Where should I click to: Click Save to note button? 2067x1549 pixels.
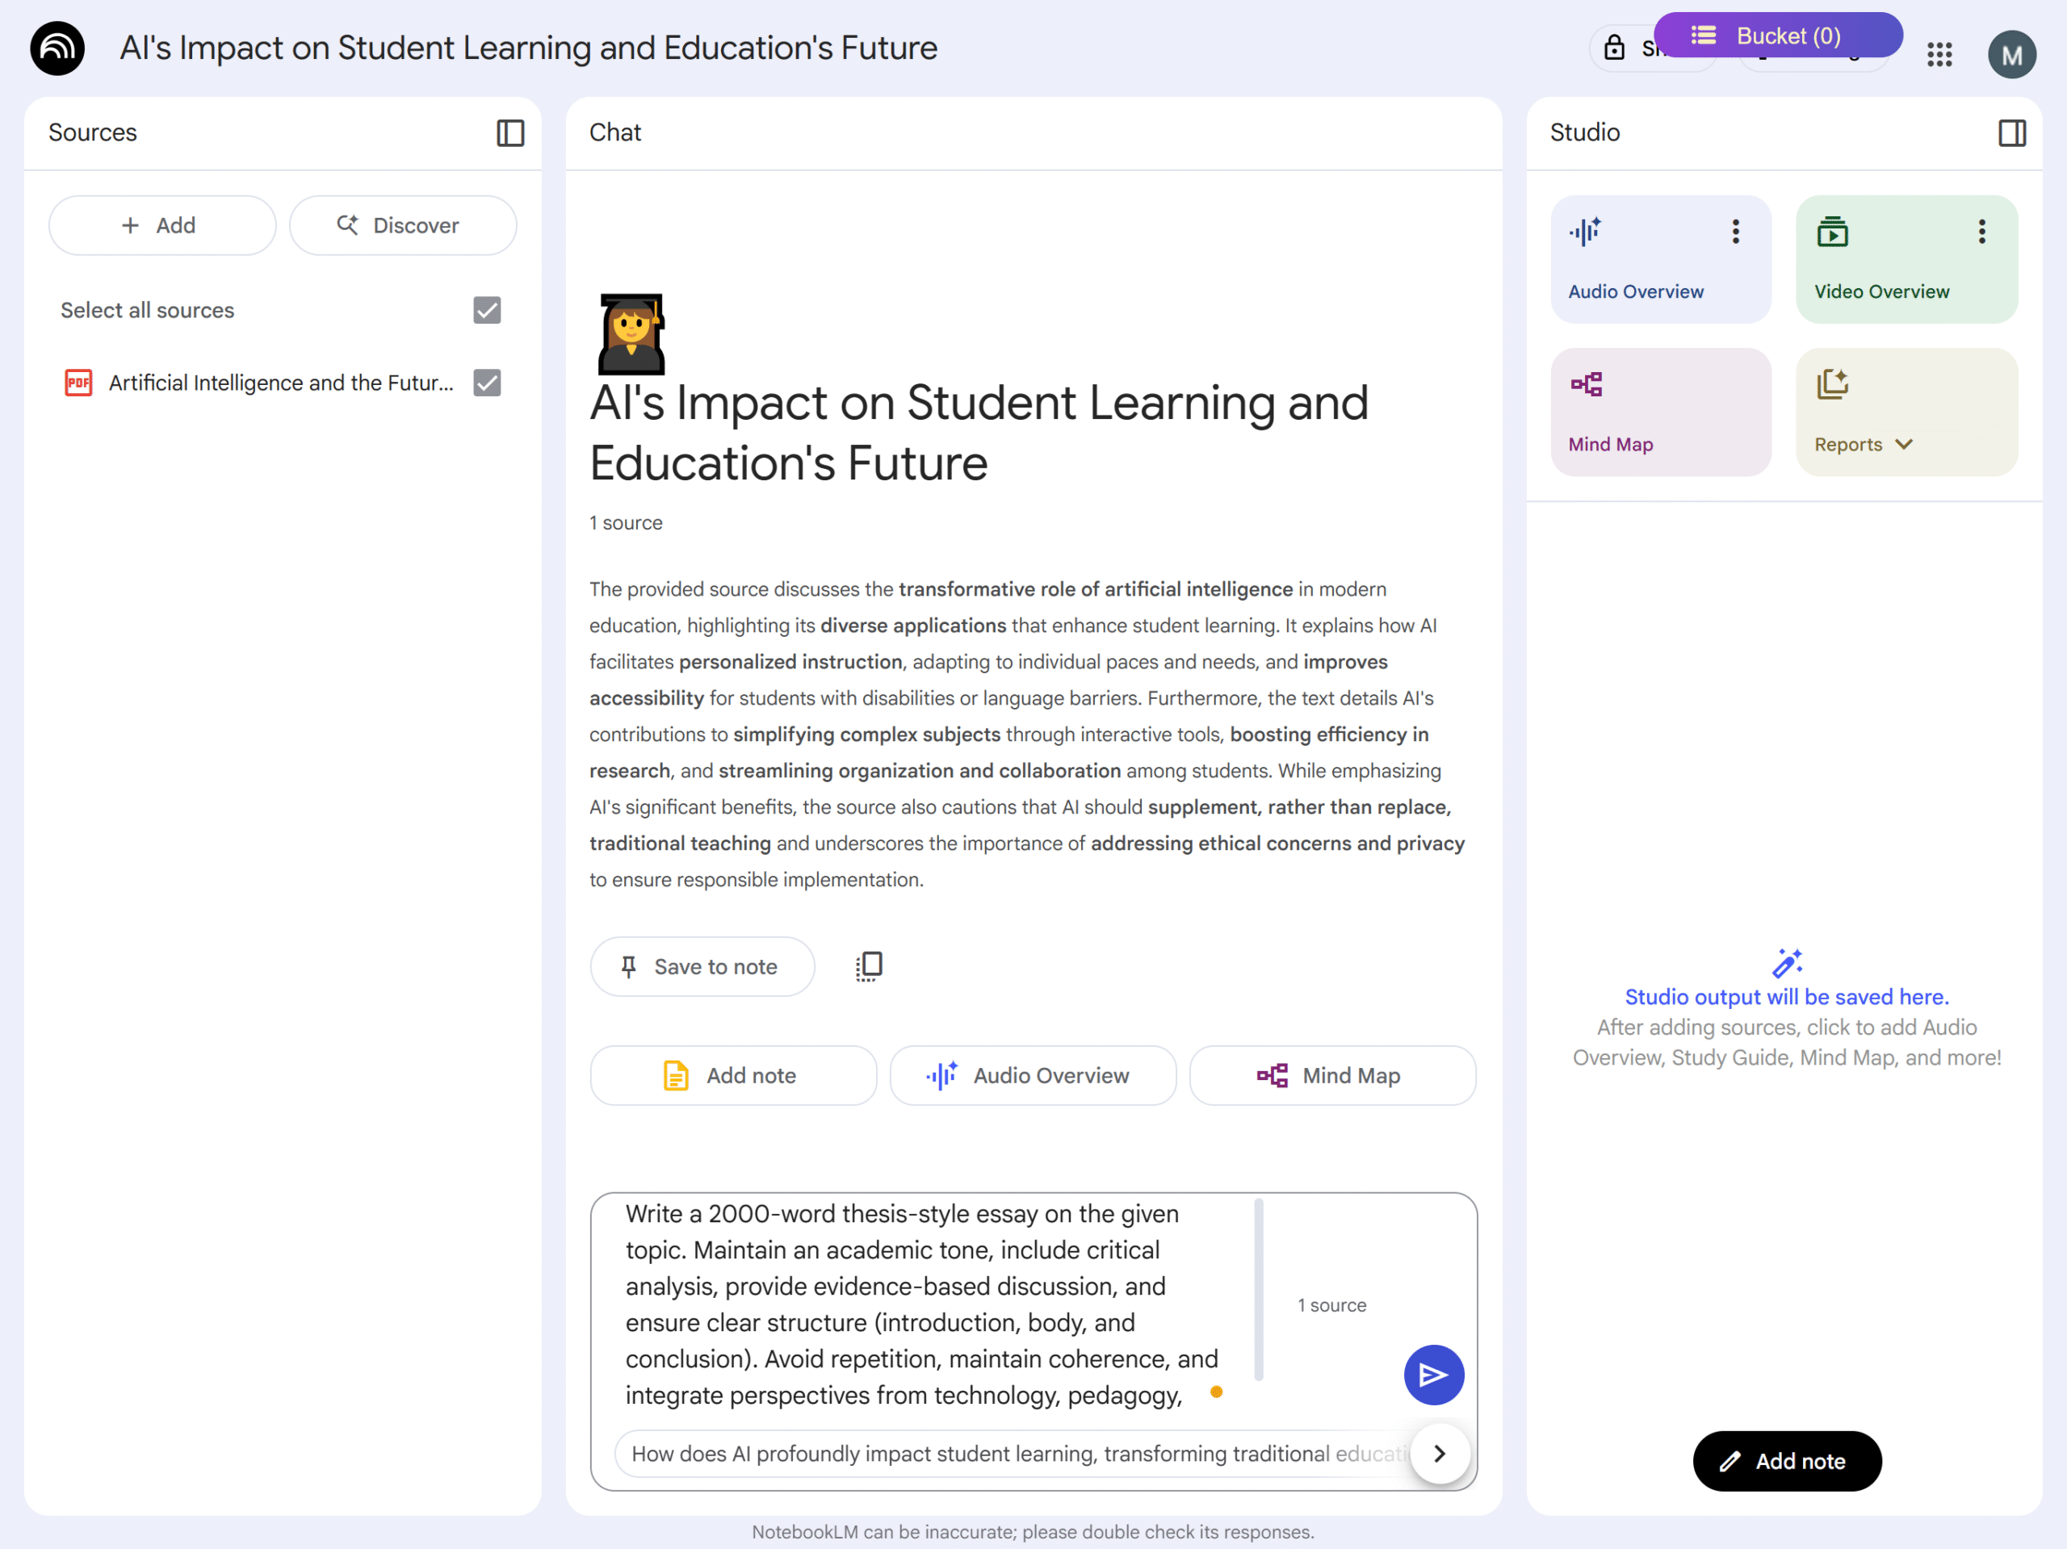(702, 967)
